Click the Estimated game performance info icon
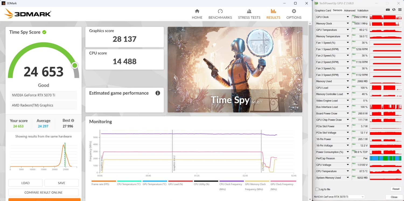Image resolution: width=404 pixels, height=201 pixels. (x=158, y=93)
